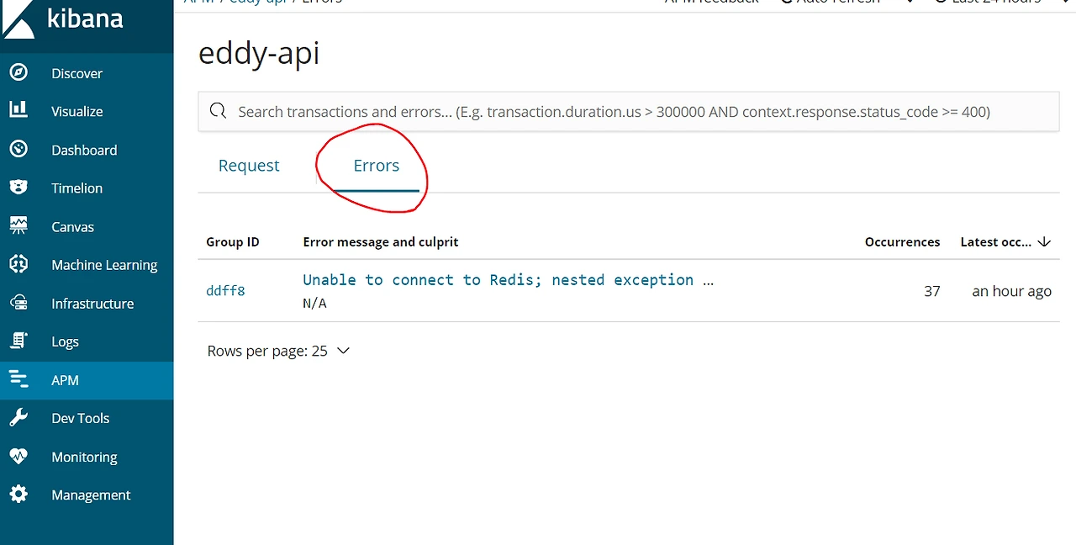The image size is (1076, 545).
Task: Select the Dashboard gauge icon
Action: [18, 149]
